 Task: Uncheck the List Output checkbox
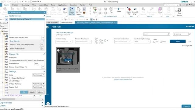pos(10,81)
